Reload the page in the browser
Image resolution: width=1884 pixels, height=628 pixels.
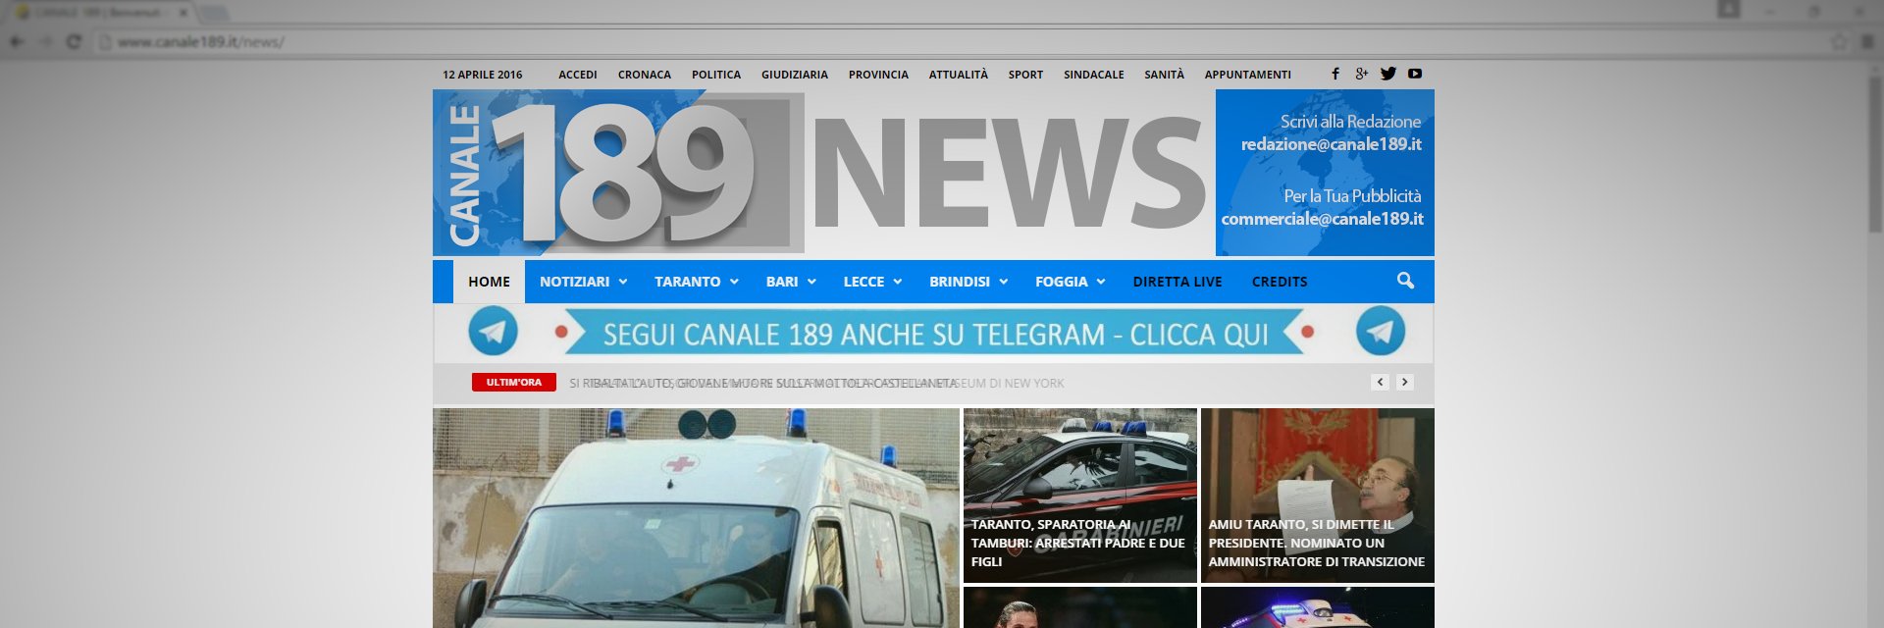pyautogui.click(x=74, y=41)
